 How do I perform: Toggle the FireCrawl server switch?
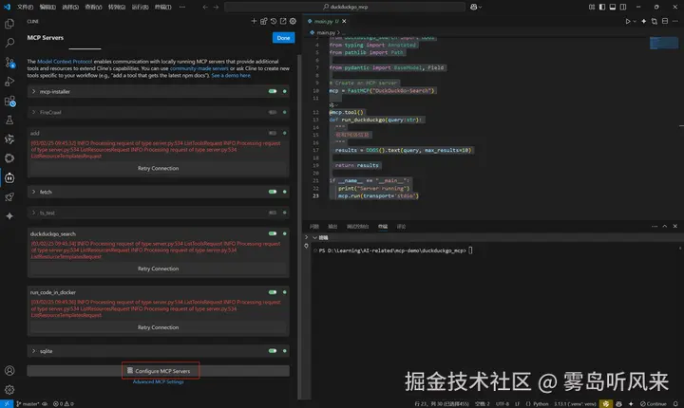tap(273, 113)
